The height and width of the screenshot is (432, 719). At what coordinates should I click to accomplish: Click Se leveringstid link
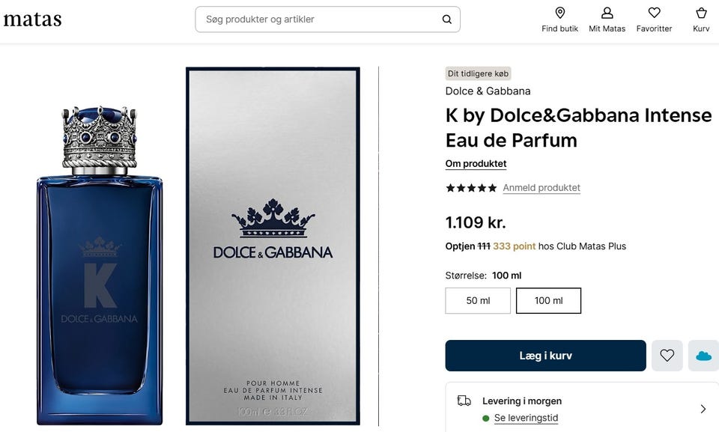[x=526, y=419]
